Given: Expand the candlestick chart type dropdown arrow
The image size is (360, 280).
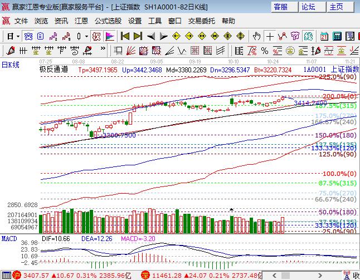Looking at the screenshot, I should pos(86,36).
